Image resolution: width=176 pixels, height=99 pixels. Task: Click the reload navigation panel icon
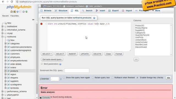click(x=26, y=12)
